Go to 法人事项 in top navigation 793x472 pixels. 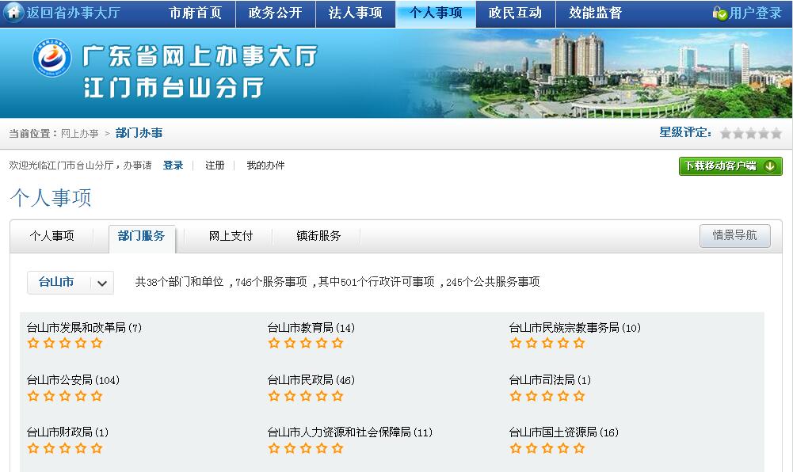coord(355,13)
